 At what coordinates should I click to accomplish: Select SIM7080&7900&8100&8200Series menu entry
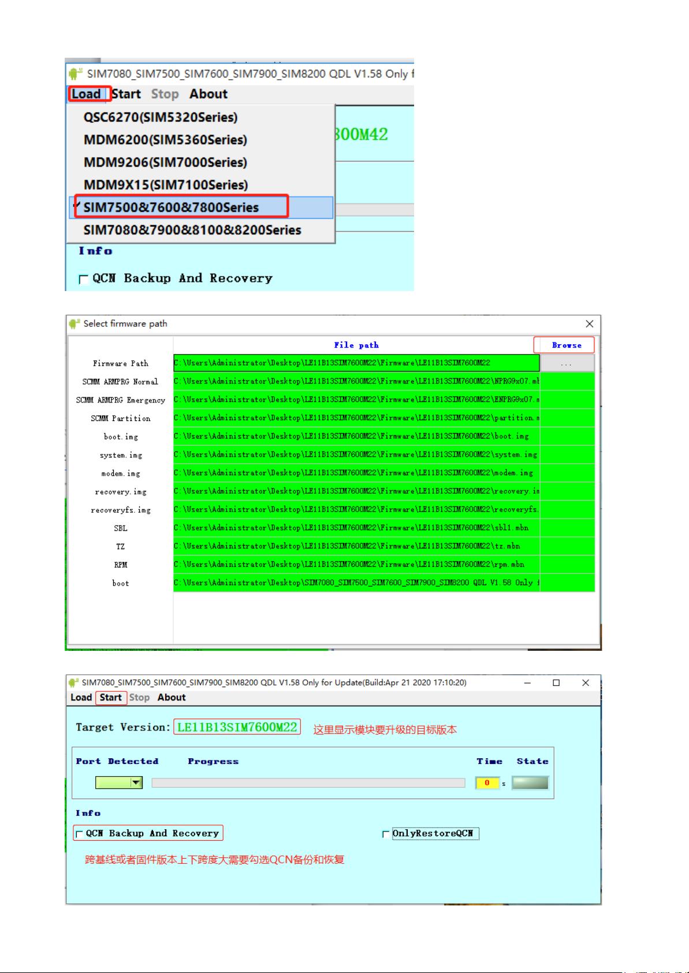[192, 230]
